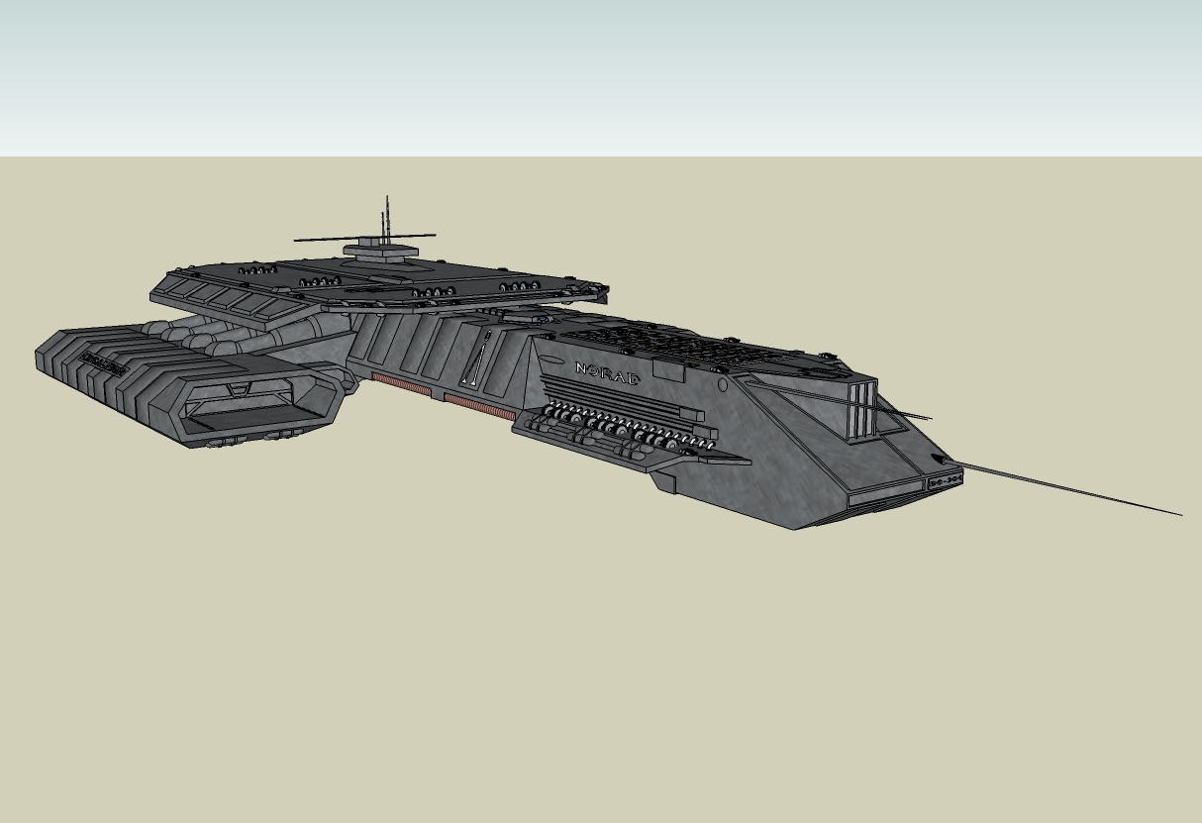Select the right orange vent strip under the hull
Screen dimensions: 1202x823
tap(479, 406)
